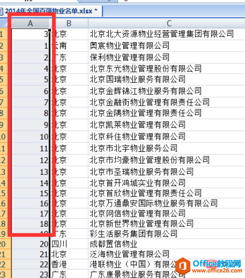This screenshot has width=245, height=278.
Task: Select cell A2 containing 1
Action: point(30,46)
